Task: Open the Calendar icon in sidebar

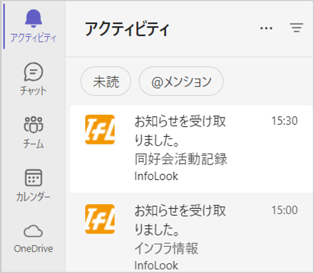Action: (33, 178)
